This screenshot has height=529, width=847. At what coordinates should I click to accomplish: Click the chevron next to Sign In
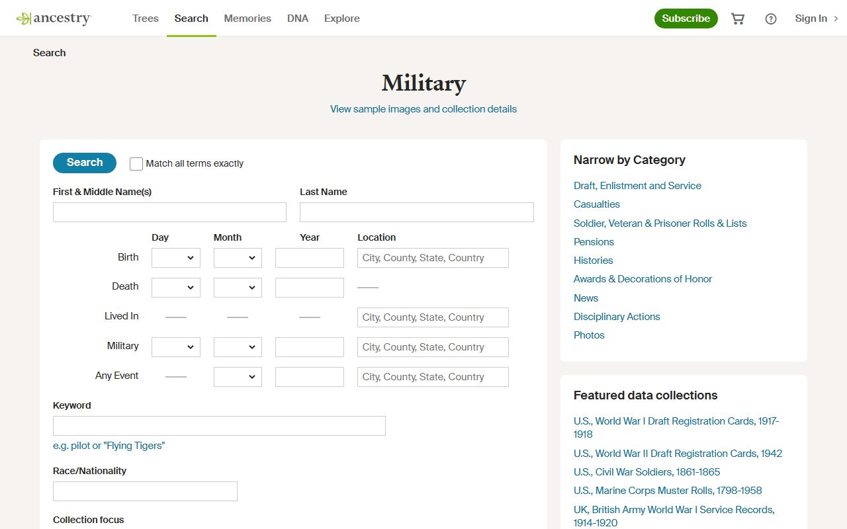coord(836,19)
